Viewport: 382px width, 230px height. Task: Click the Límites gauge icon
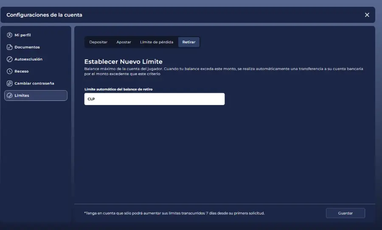pos(10,96)
